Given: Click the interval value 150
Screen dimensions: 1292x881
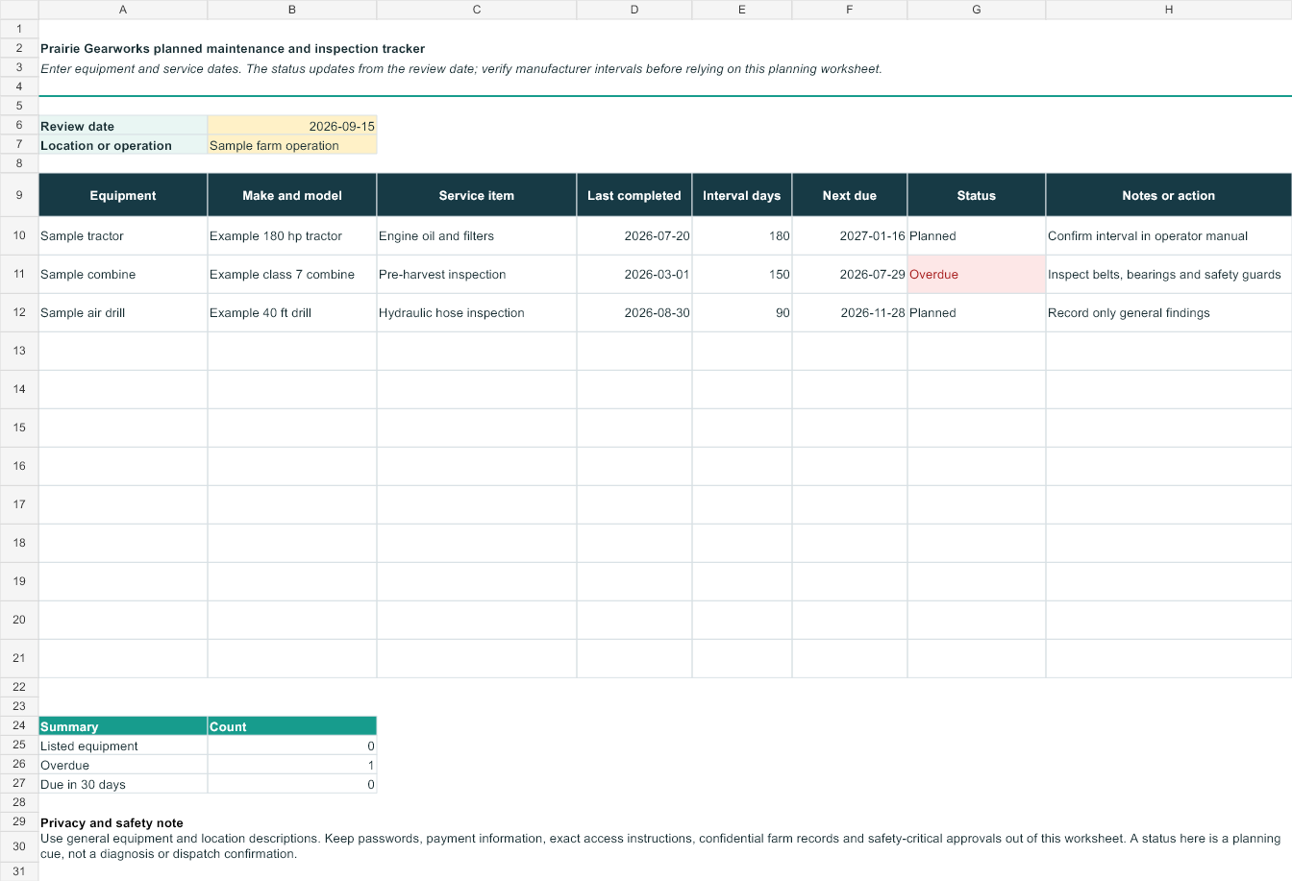Looking at the screenshot, I should coord(742,274).
